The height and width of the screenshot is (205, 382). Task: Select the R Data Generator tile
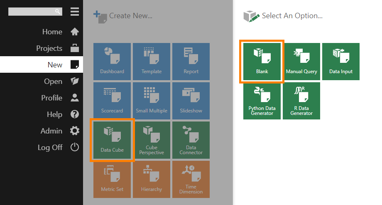(301, 101)
